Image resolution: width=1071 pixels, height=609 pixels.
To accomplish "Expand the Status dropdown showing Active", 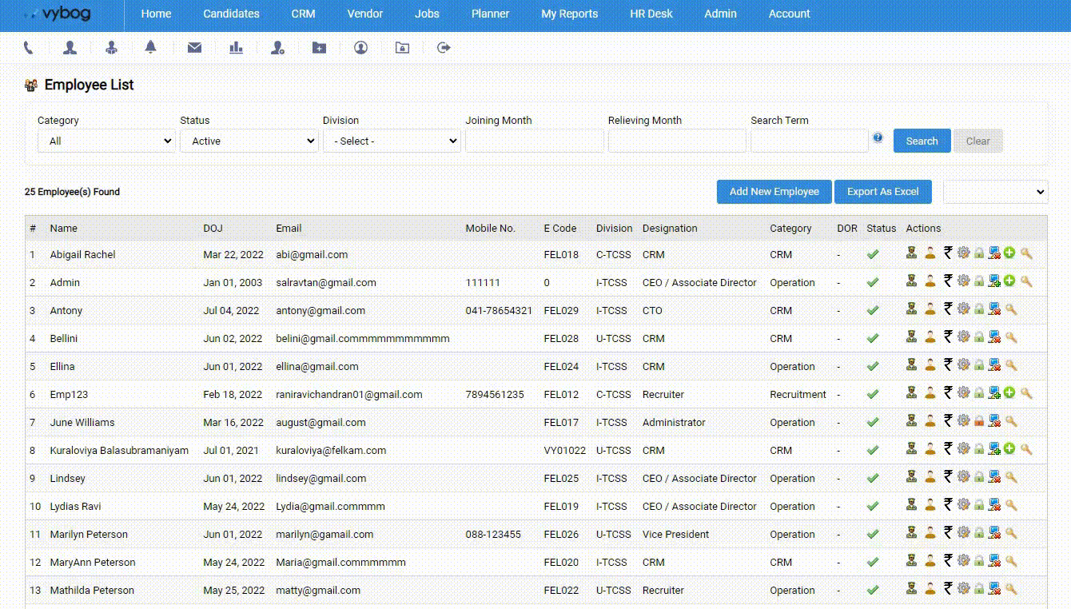I will [x=249, y=141].
